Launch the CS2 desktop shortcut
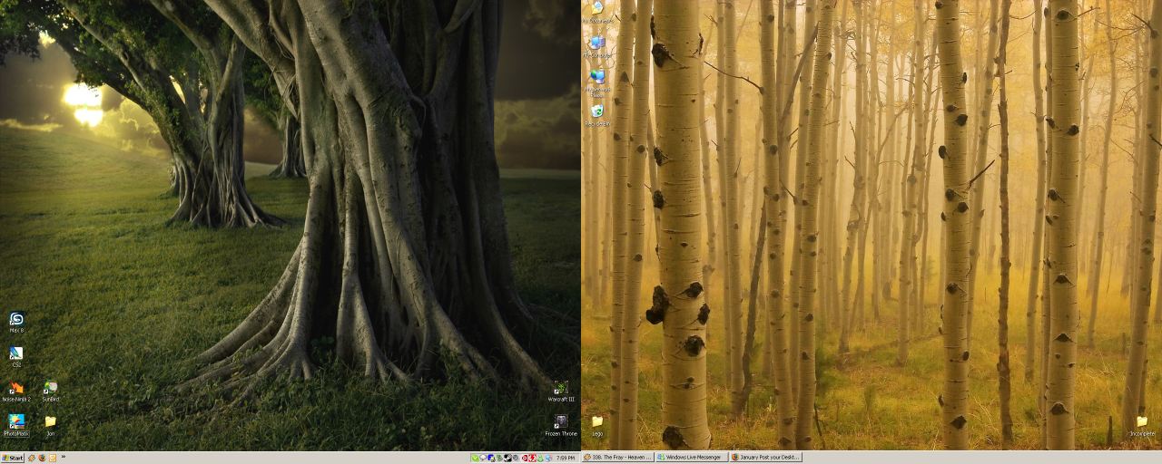The image size is (1162, 464). [x=16, y=355]
